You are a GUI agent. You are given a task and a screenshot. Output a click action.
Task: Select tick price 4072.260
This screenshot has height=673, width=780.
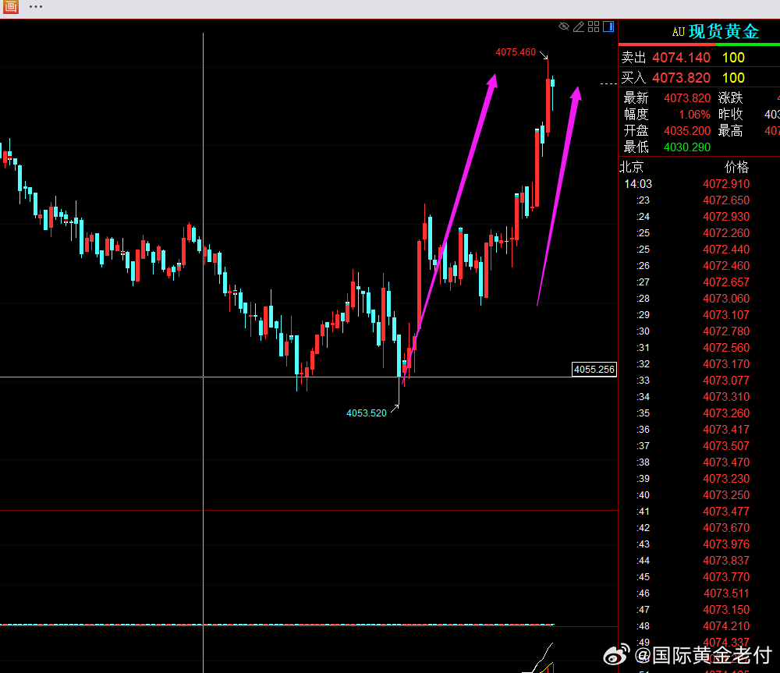[x=726, y=233]
